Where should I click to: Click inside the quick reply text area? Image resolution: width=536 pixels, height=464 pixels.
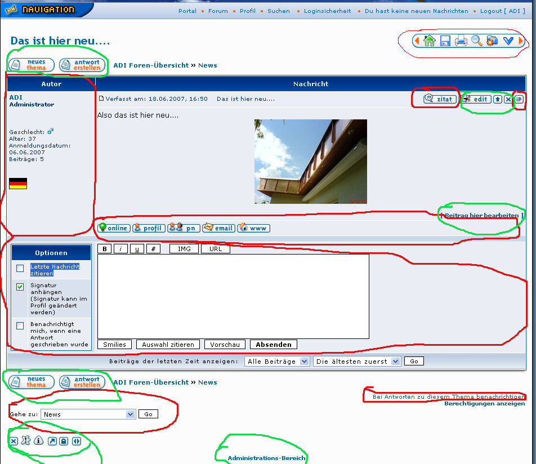click(x=233, y=296)
